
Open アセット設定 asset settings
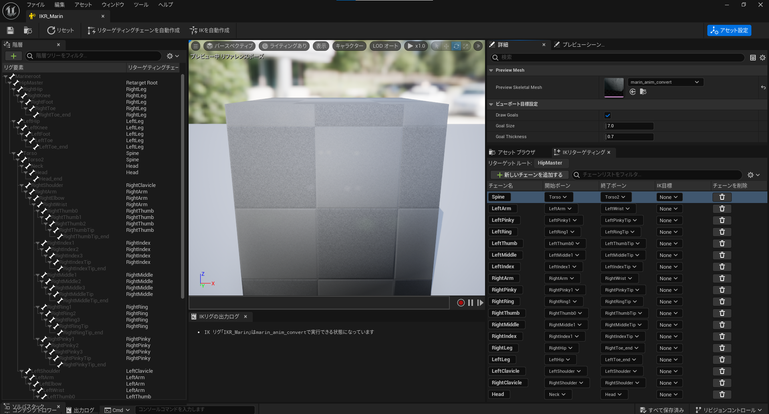tap(729, 30)
